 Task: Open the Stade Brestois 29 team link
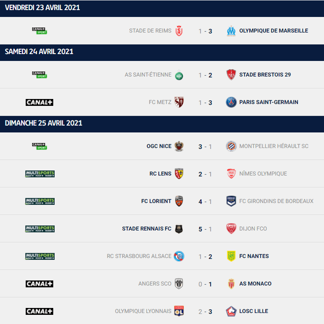click(265, 75)
